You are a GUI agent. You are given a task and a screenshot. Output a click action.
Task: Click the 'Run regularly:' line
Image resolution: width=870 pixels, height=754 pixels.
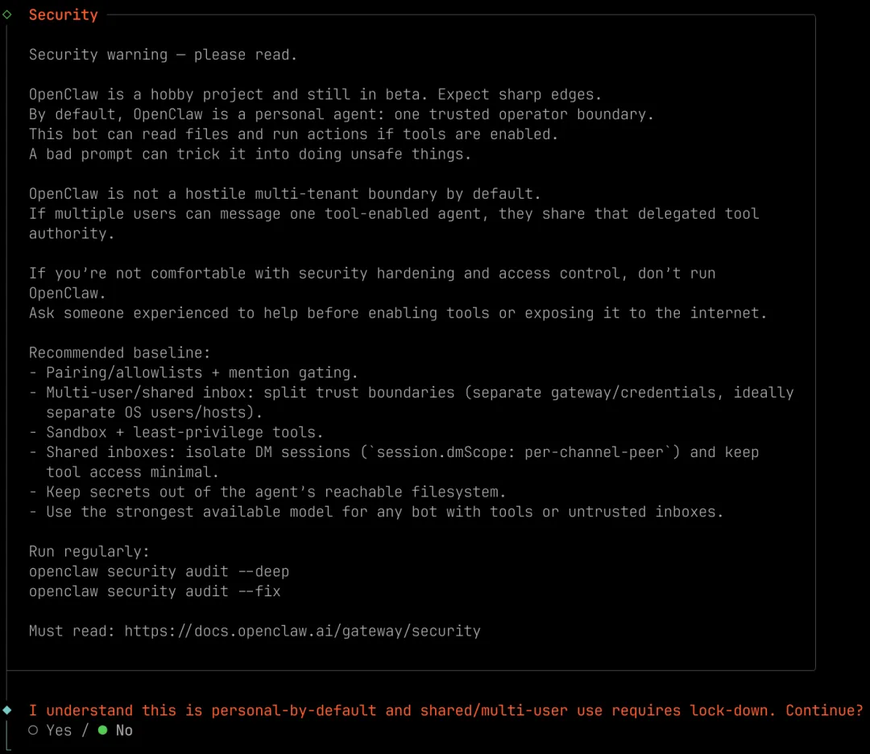click(x=89, y=552)
